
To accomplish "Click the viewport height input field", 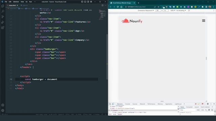I will coord(165,10).
